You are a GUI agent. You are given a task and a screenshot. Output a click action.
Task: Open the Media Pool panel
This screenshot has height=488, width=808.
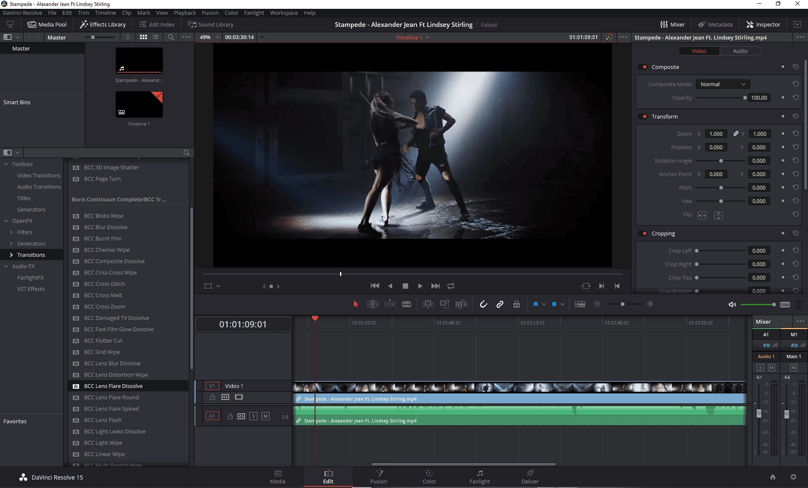click(x=47, y=24)
